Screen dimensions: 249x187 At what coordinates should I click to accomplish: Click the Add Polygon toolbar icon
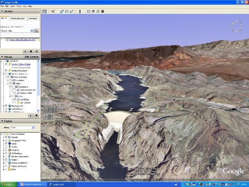tap(62, 11)
